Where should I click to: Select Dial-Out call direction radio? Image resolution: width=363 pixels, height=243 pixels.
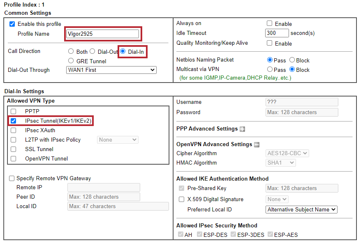pyautogui.click(x=92, y=51)
